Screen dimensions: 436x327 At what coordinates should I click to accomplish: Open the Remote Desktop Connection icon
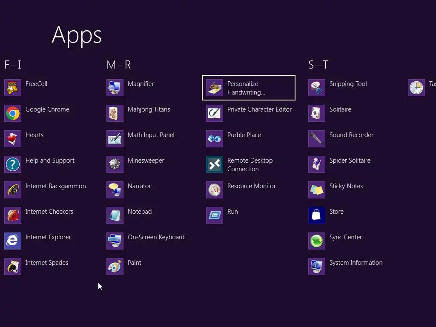click(215, 164)
